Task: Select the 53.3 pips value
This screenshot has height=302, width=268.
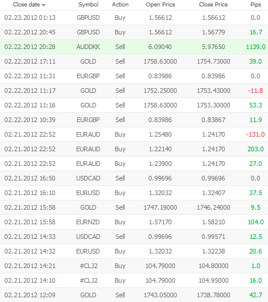Action: pos(256,105)
